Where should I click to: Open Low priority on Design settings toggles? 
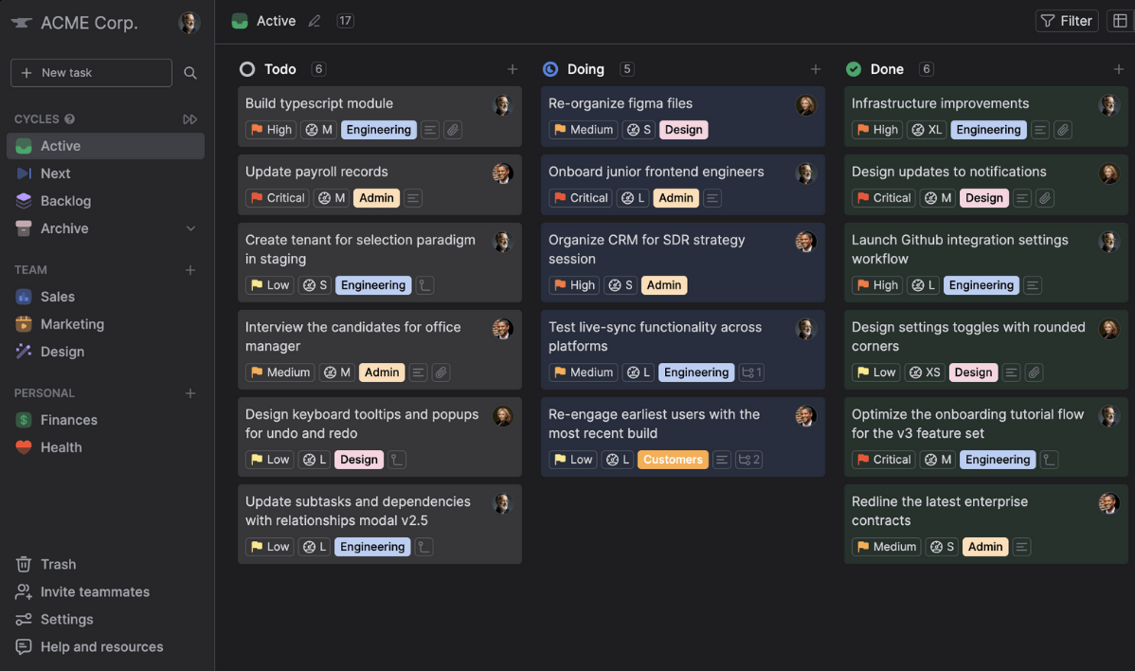875,372
